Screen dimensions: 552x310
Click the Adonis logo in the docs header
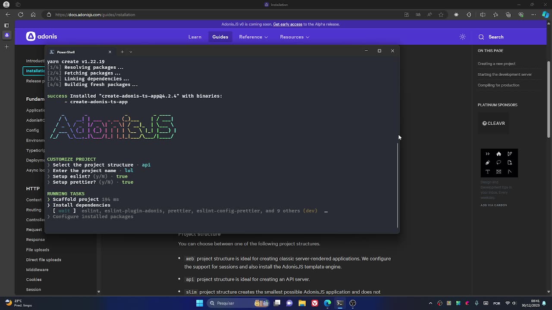(x=41, y=37)
